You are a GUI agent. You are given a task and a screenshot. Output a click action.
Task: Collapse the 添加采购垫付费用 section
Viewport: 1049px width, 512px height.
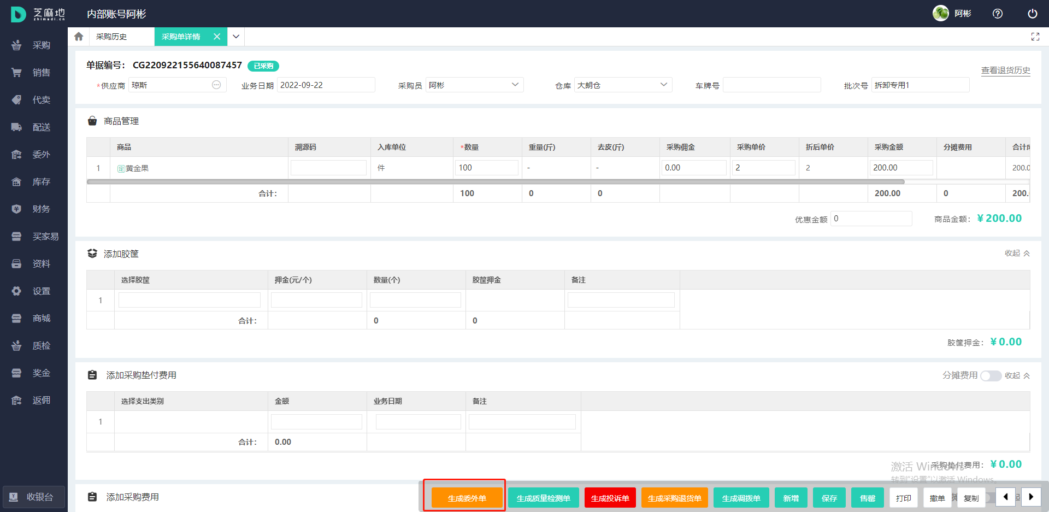pyautogui.click(x=1017, y=375)
